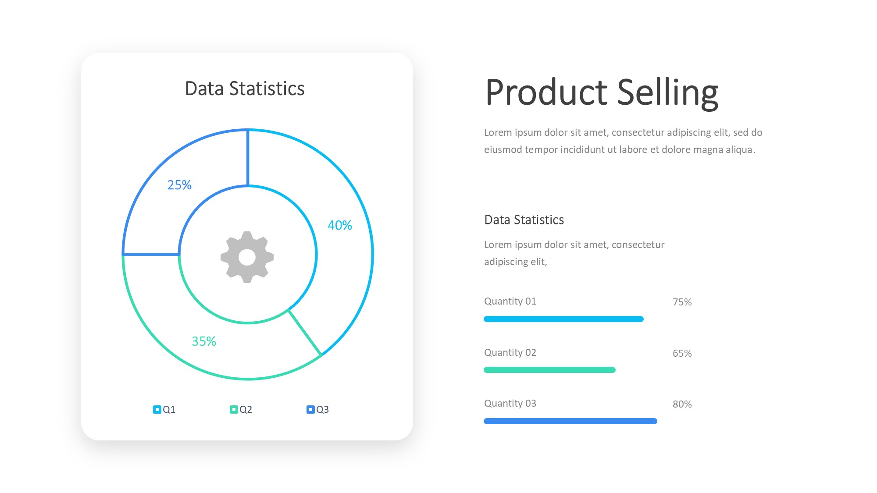Image resolution: width=877 pixels, height=493 pixels.
Task: Click the Data Statistics subheading on right
Action: click(x=524, y=220)
